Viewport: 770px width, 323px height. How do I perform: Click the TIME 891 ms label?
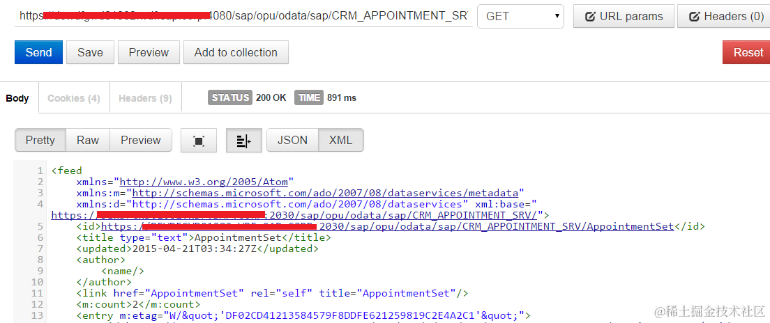click(326, 97)
